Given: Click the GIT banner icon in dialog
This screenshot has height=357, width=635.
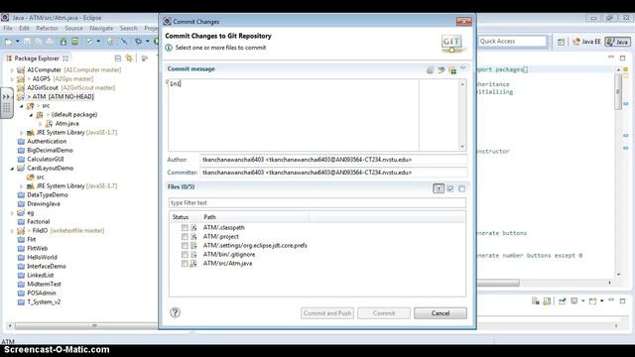Looking at the screenshot, I should [x=452, y=43].
